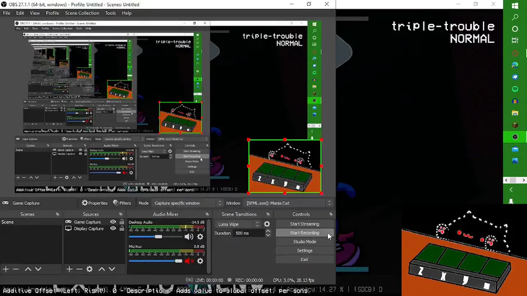Move source down in Sources list
This screenshot has height=296, width=527.
pyautogui.click(x=112, y=269)
